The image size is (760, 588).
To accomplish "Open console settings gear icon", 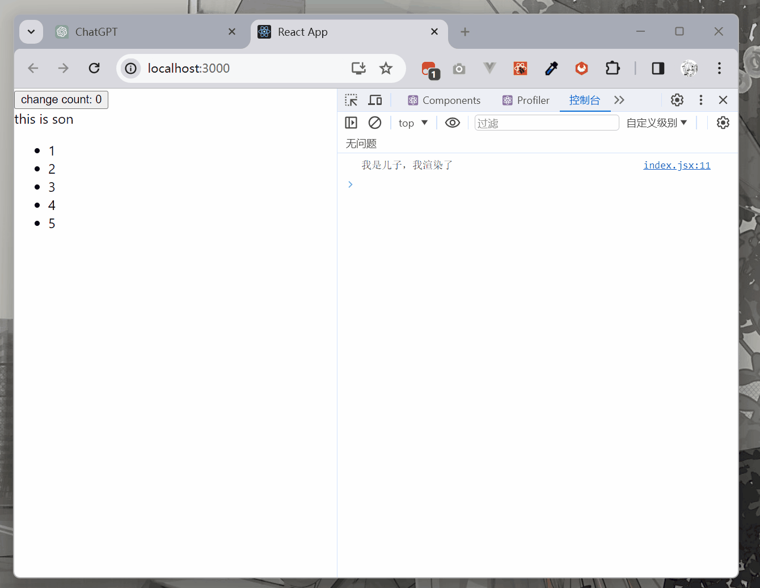I will (x=723, y=123).
